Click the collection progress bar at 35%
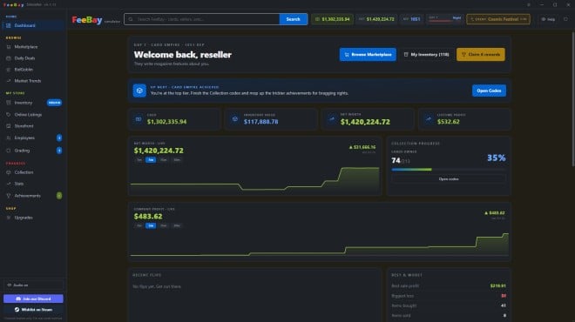This screenshot has height=322, width=575. click(x=449, y=170)
